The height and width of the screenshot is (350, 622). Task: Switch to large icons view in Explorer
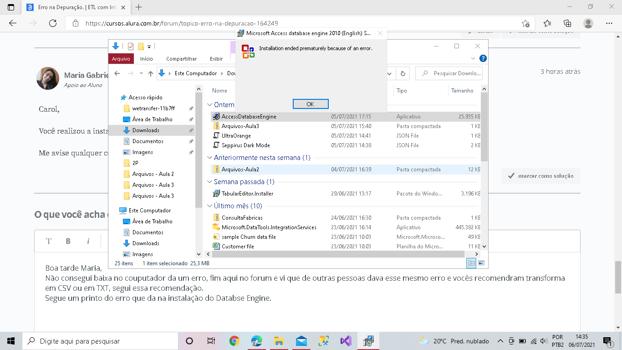point(481,263)
